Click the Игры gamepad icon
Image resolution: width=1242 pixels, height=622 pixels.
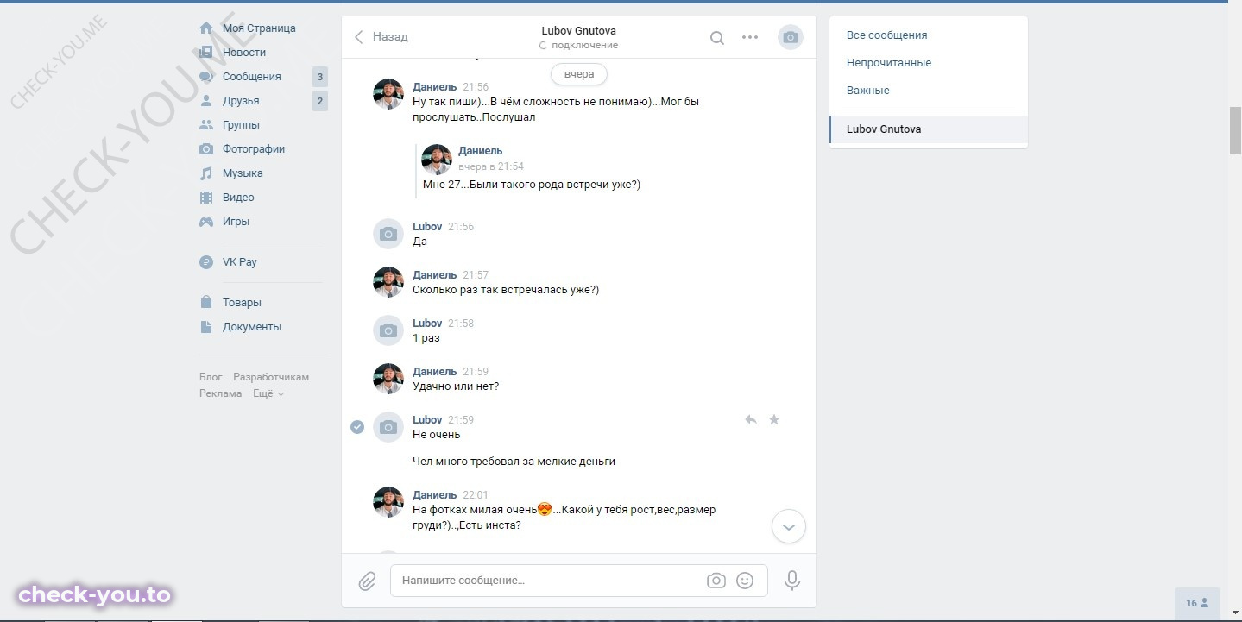(206, 222)
